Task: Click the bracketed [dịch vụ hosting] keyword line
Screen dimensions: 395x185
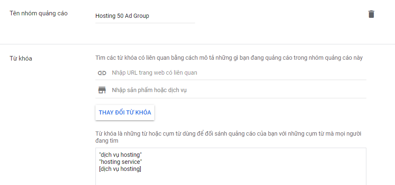Action: point(120,168)
